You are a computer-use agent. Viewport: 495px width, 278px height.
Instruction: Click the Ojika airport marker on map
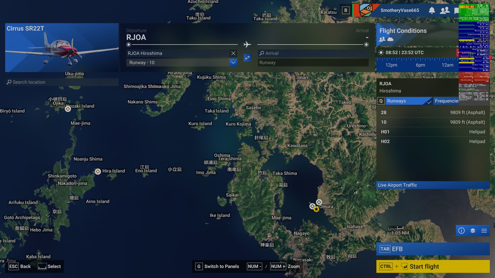click(68, 109)
